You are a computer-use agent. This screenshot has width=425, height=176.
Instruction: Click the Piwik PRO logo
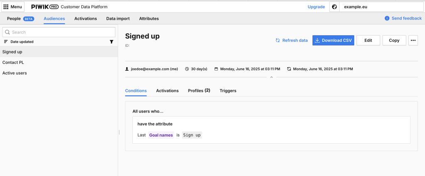click(x=45, y=7)
